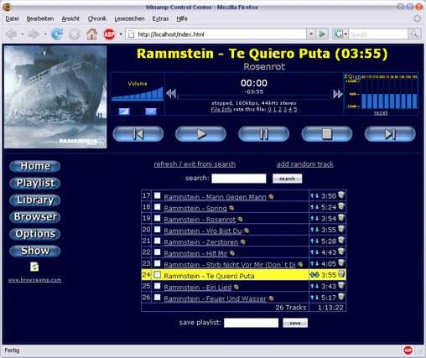
Task: Rate this file 5
Action: tap(295, 109)
